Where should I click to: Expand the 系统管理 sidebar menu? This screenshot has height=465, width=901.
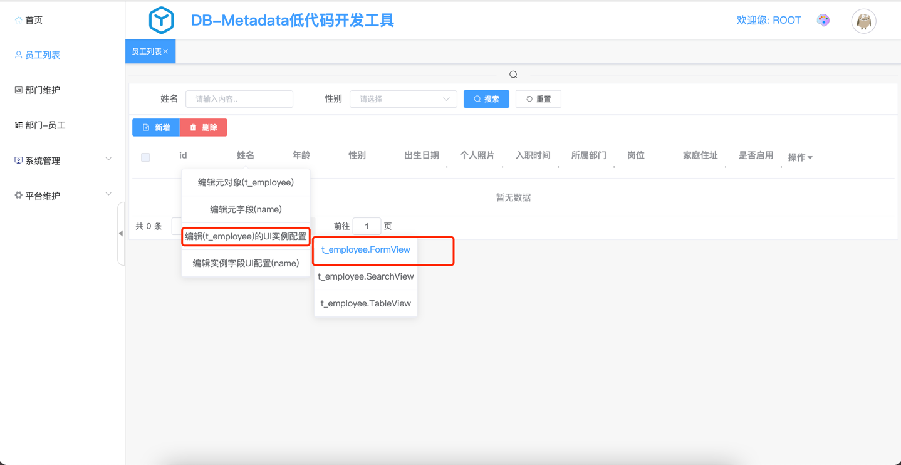[x=63, y=160]
